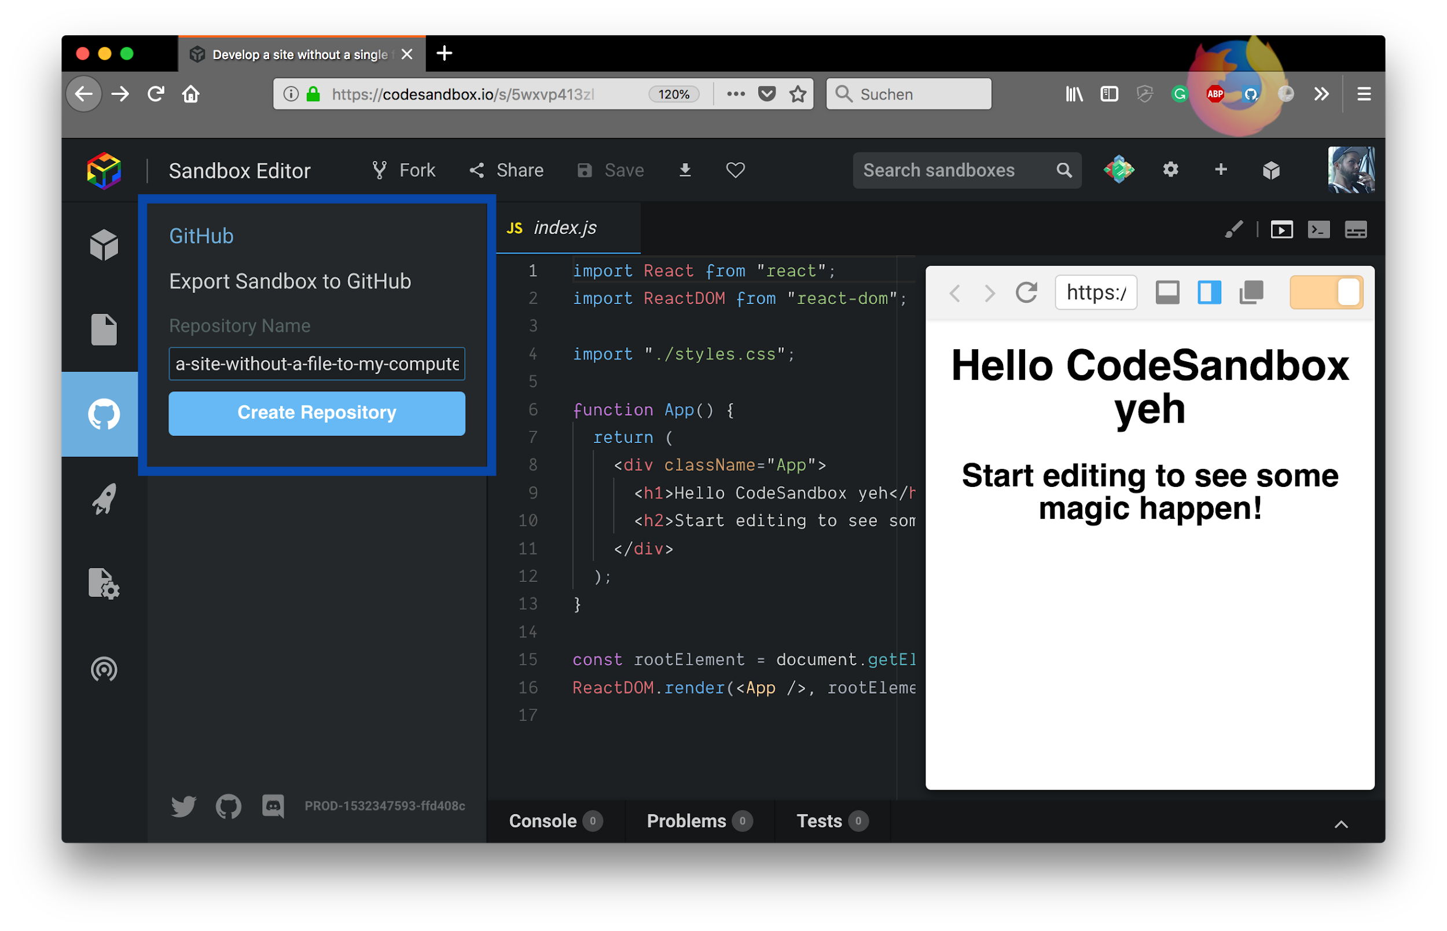The width and height of the screenshot is (1447, 931).
Task: Open the Configuration Files sidebar icon
Action: [x=104, y=584]
